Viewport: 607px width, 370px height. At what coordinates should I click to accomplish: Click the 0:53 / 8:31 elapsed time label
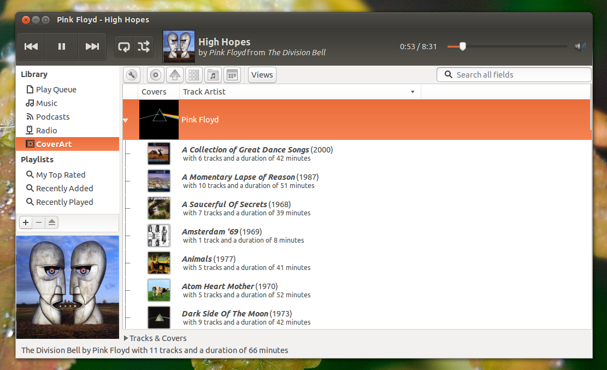(x=418, y=46)
